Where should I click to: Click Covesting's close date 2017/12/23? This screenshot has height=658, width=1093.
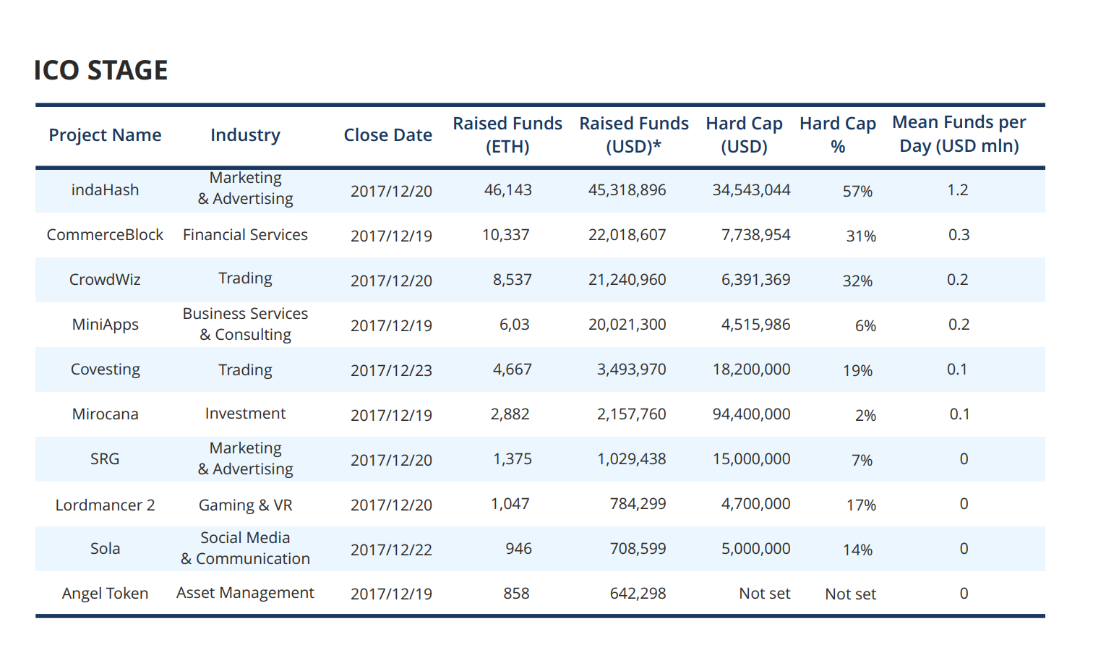pos(391,371)
